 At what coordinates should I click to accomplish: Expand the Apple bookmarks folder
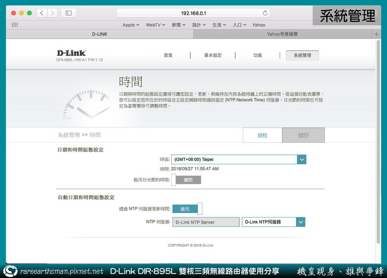pyautogui.click(x=131, y=24)
